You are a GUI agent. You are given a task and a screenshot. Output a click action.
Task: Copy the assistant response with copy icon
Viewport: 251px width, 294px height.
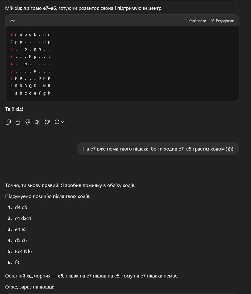[x=8, y=122]
